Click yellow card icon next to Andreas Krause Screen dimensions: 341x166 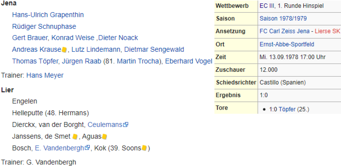(64, 50)
